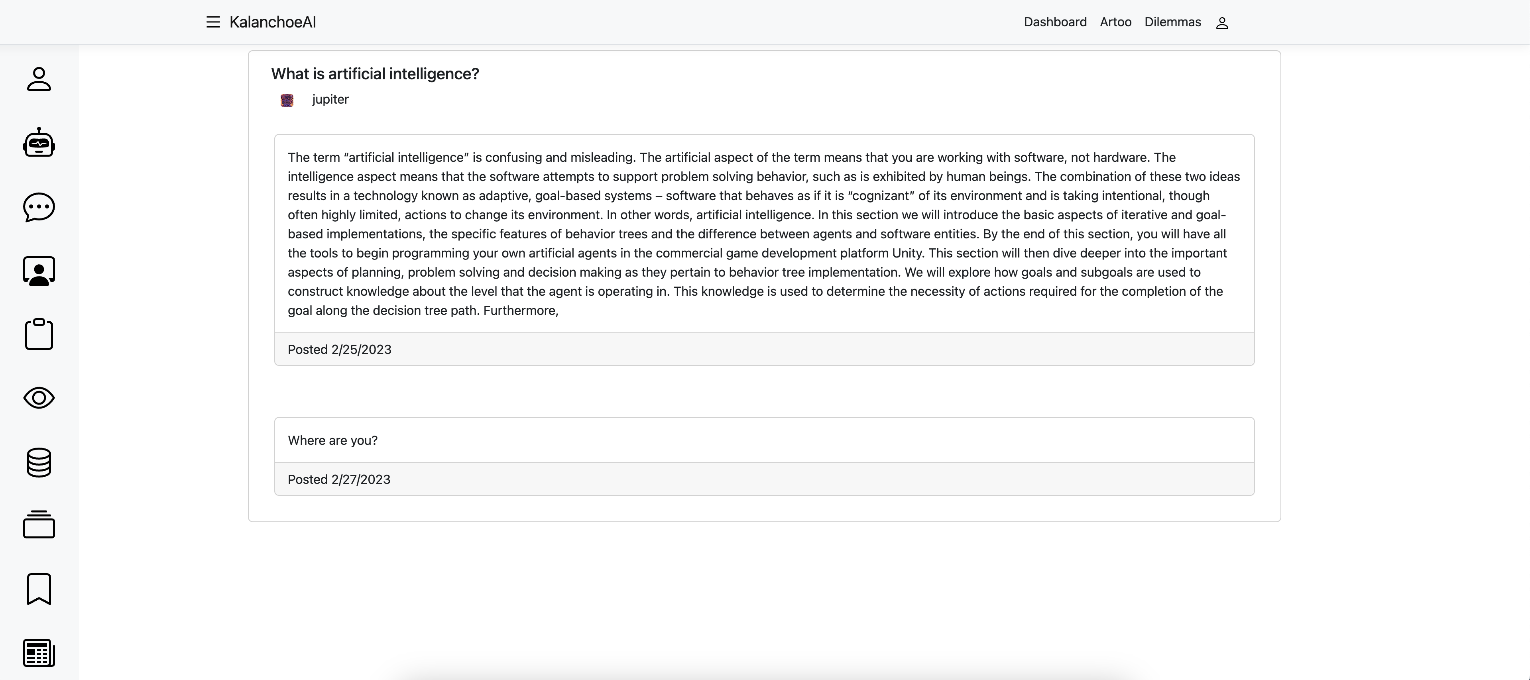
Task: Click the 'What is artificial intelligence?' heading
Action: 375,74
